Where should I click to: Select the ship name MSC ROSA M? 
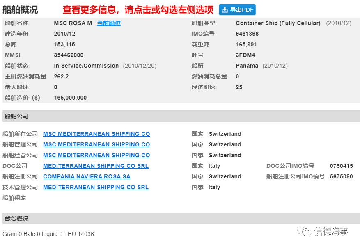tap(73, 23)
